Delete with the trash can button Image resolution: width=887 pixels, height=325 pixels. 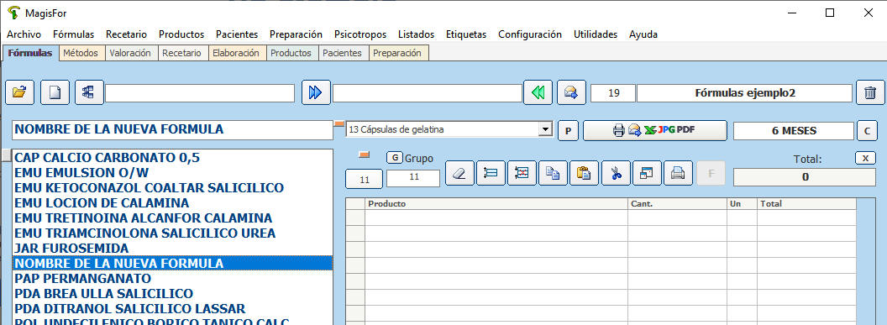pos(870,92)
